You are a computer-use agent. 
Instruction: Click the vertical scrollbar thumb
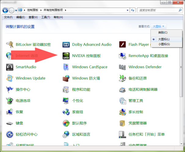(x=181, y=67)
